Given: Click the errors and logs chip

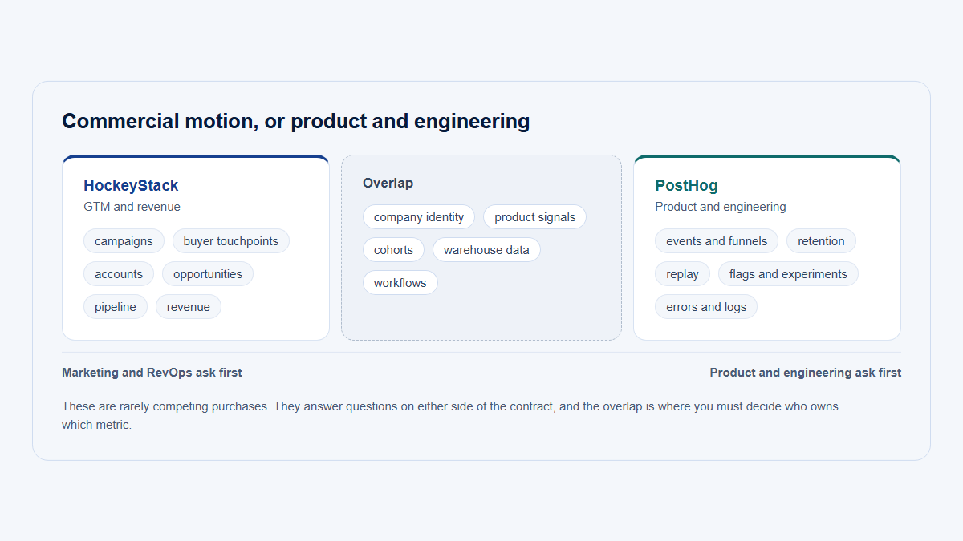Looking at the screenshot, I should pyautogui.click(x=706, y=307).
